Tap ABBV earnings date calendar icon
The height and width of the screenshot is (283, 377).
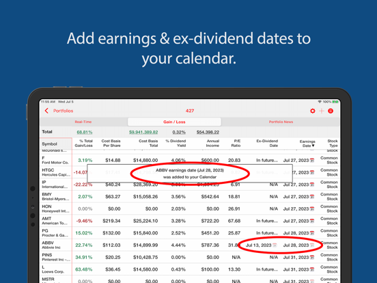pyautogui.click(x=312, y=245)
